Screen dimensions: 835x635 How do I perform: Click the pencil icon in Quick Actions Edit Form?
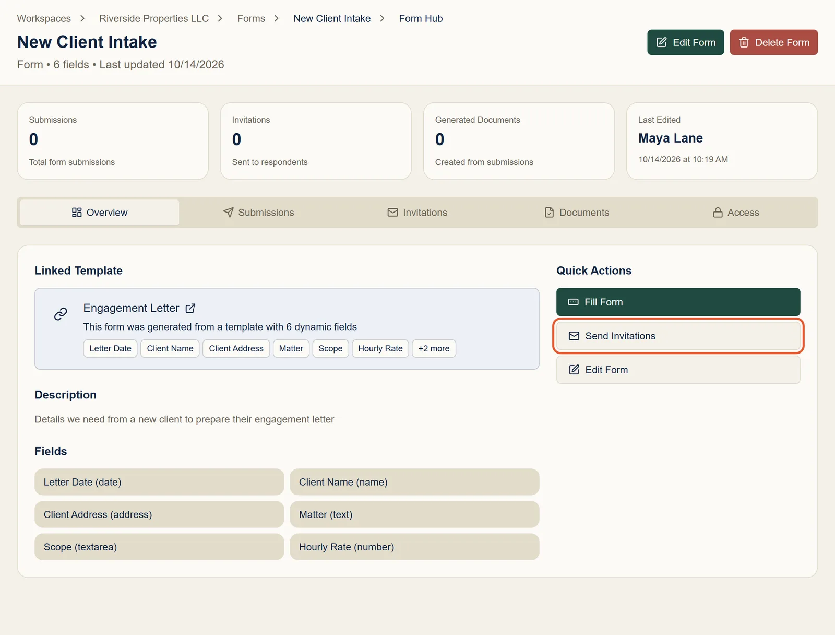[574, 370]
